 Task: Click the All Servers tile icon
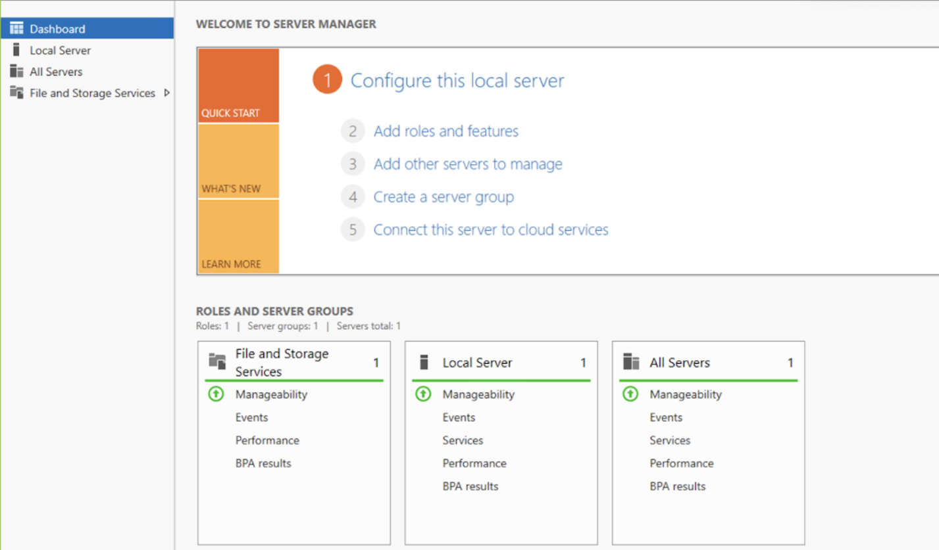point(630,362)
